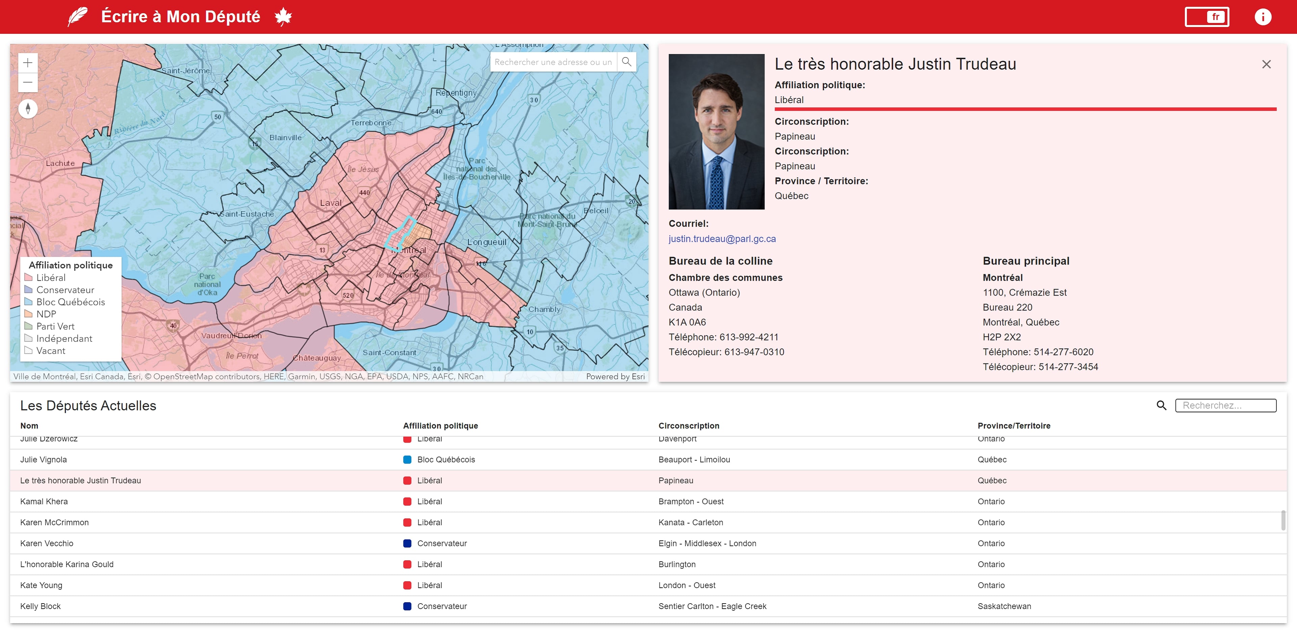1297x633 pixels.
Task: Toggle the fr language switch
Action: (1206, 17)
